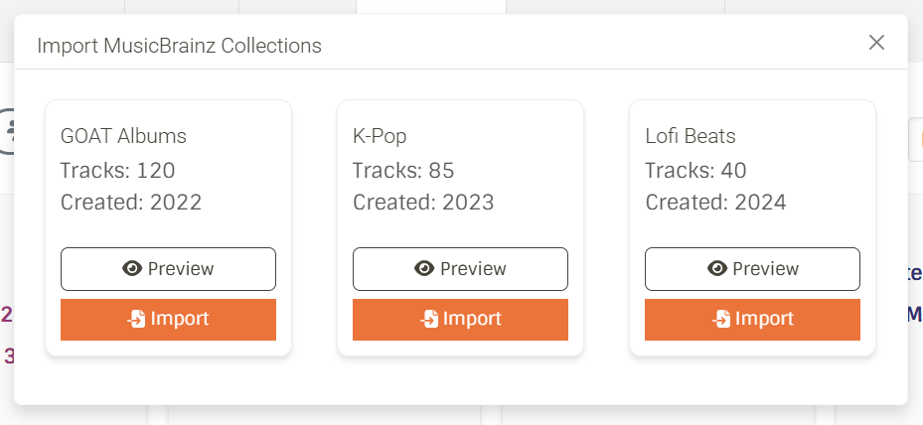
Task: Close the Import MusicBrainz Collections dialog
Action: (876, 42)
